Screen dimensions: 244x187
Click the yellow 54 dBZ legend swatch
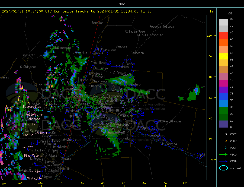(x=223, y=56)
